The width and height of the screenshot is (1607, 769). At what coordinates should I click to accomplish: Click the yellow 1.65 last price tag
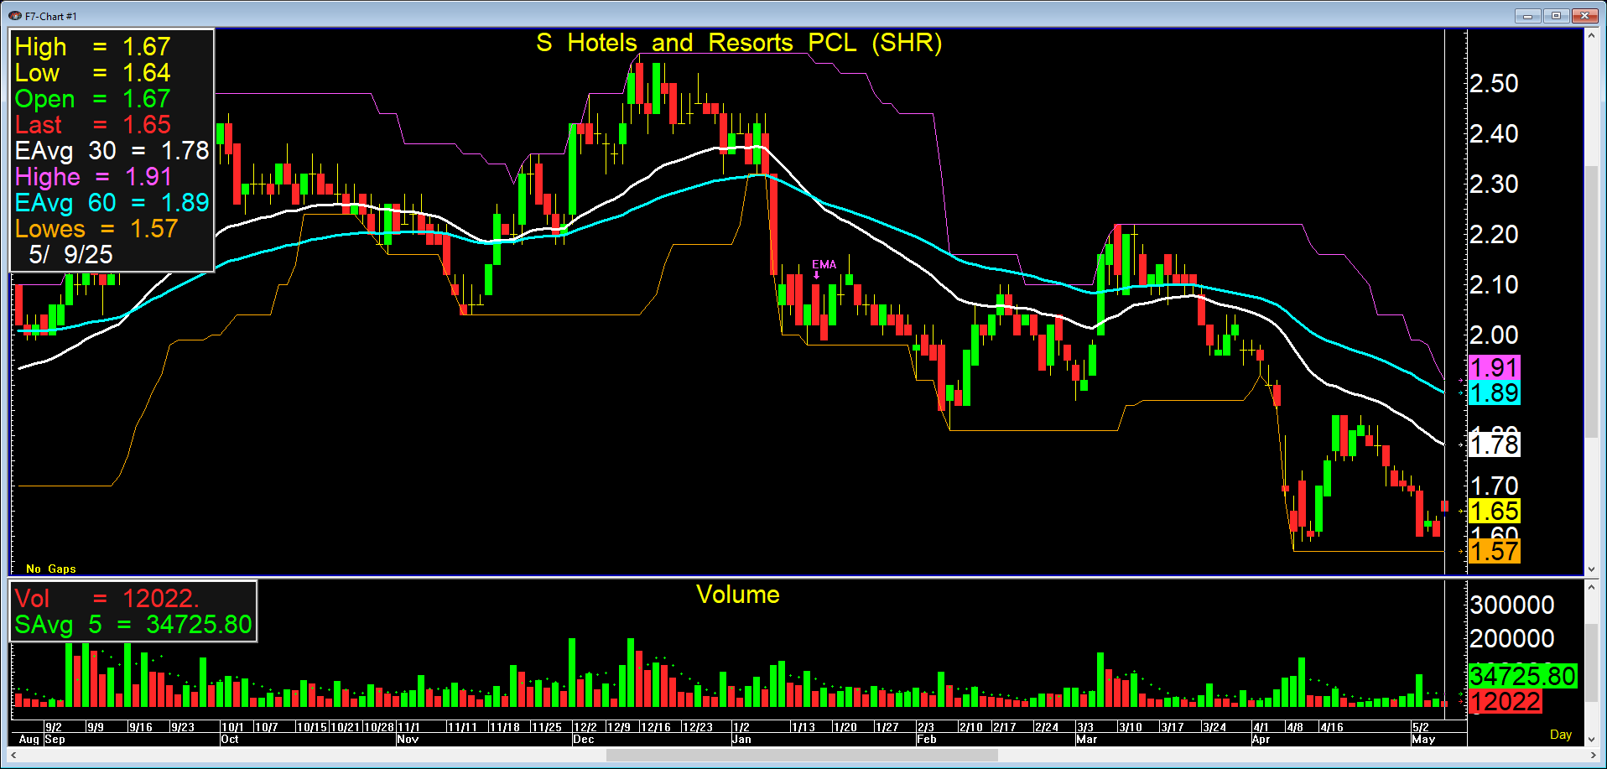pyautogui.click(x=1495, y=511)
